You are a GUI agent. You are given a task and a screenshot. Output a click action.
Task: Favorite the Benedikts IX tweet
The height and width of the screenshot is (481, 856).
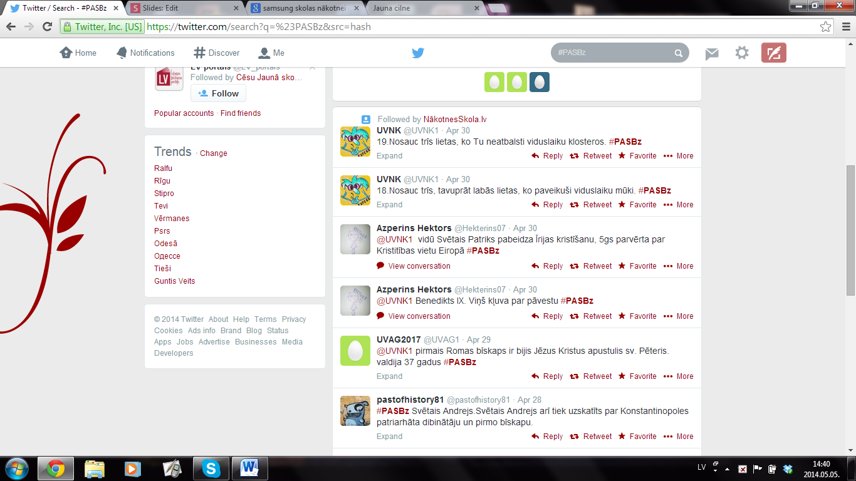coord(637,316)
